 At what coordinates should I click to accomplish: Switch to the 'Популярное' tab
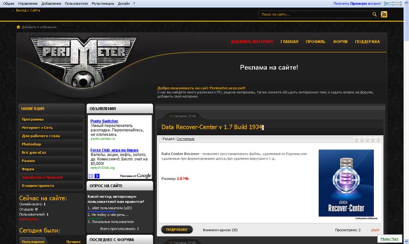point(33,242)
